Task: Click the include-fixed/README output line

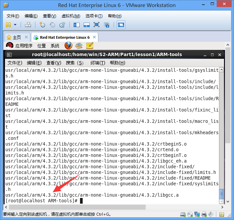Action: [108, 178]
